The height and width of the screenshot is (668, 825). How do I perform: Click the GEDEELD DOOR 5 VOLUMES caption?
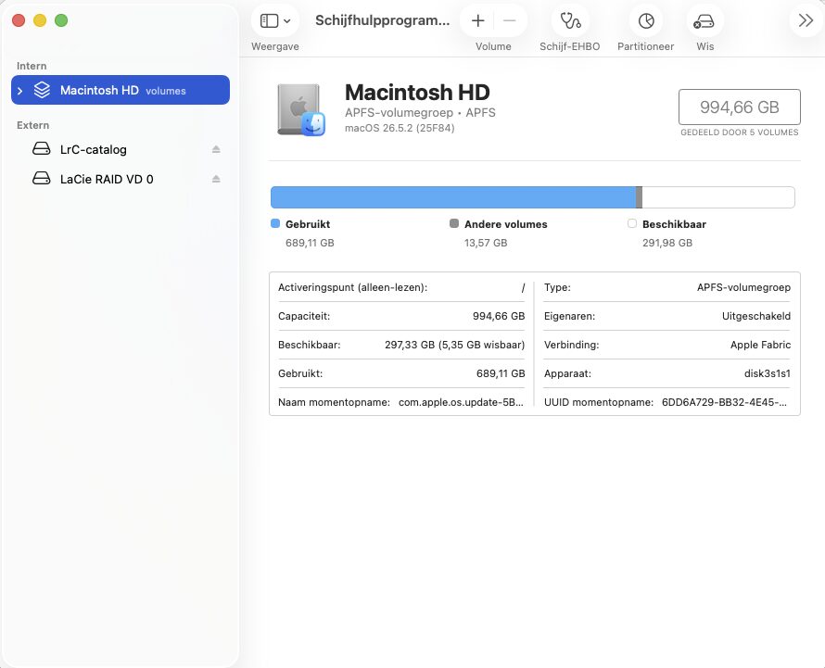(x=739, y=132)
